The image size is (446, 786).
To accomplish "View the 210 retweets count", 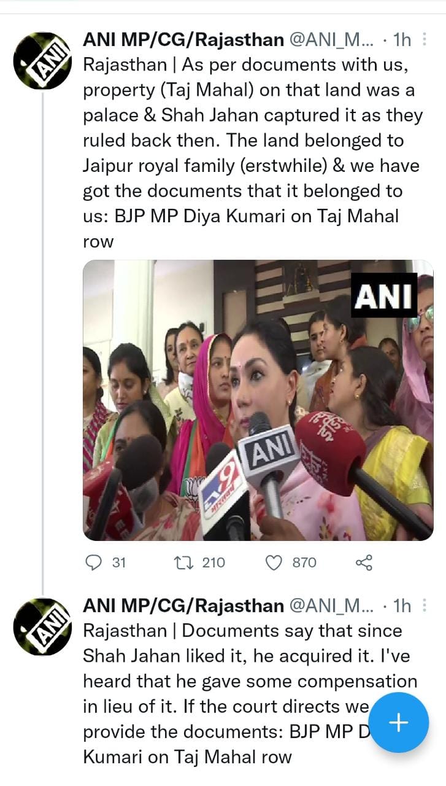I will 213,562.
